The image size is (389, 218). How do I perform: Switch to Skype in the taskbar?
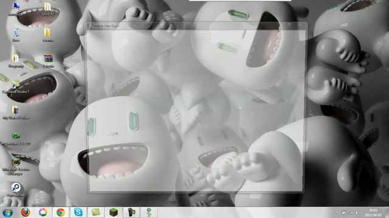(78, 213)
